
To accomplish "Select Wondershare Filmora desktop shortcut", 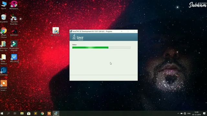I will (14, 46).
